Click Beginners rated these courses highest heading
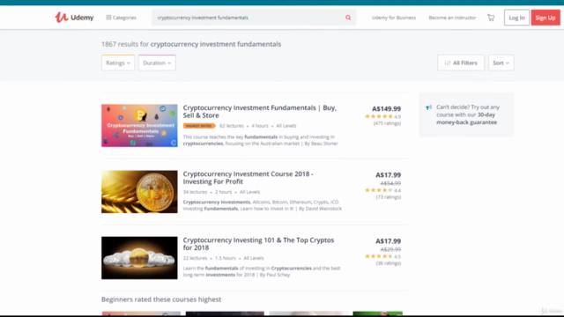 pos(161,299)
